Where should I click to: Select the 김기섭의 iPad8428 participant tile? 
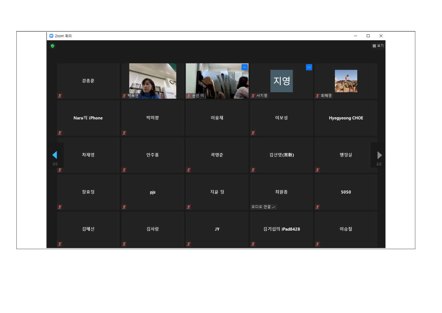281,229
